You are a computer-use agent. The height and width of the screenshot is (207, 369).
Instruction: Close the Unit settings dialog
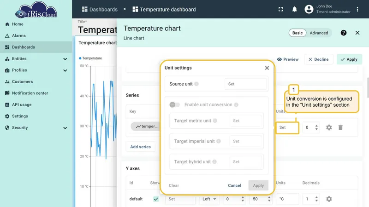pyautogui.click(x=267, y=68)
